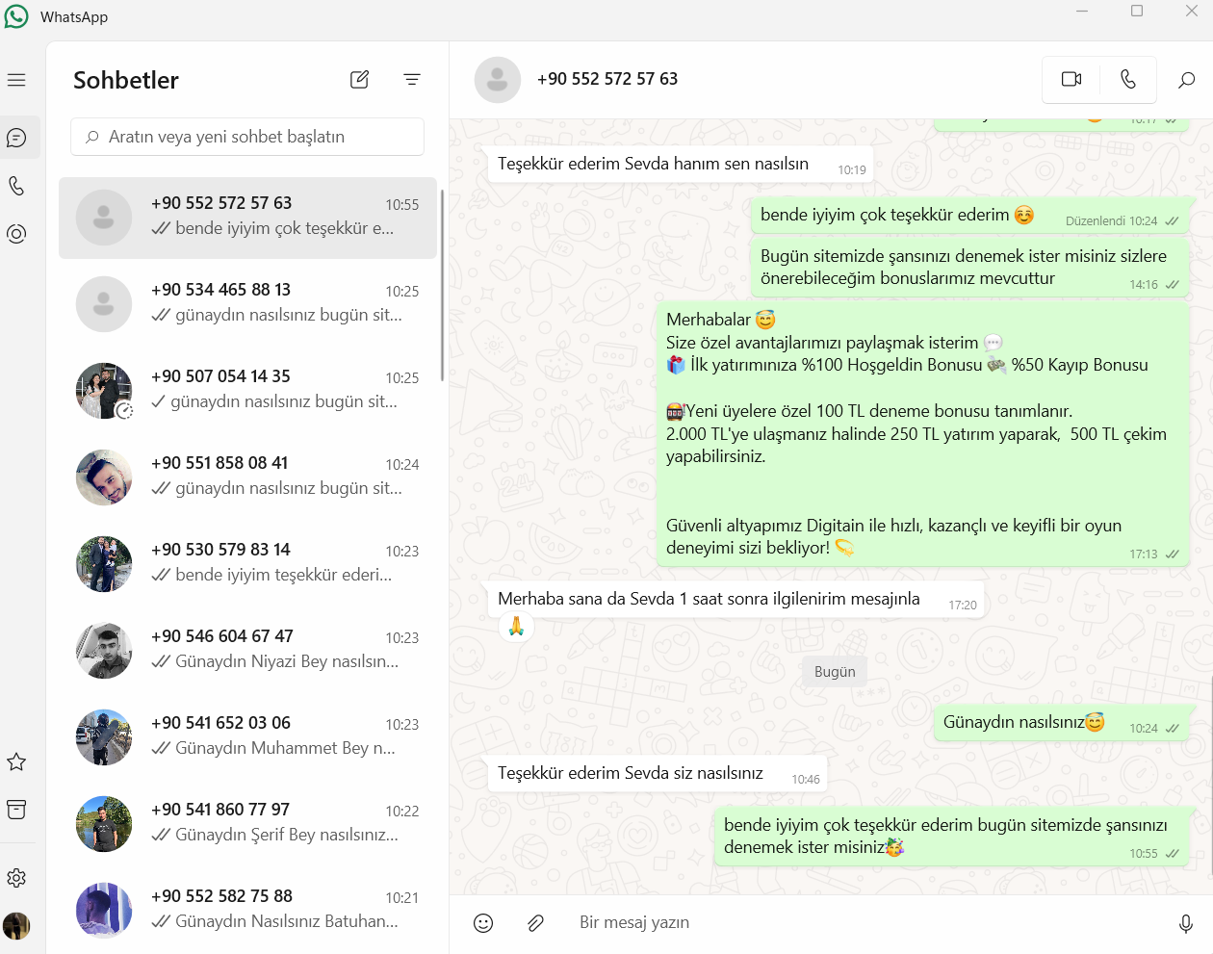The width and height of the screenshot is (1213, 954).
Task: Open starred messages
Action: click(x=16, y=762)
